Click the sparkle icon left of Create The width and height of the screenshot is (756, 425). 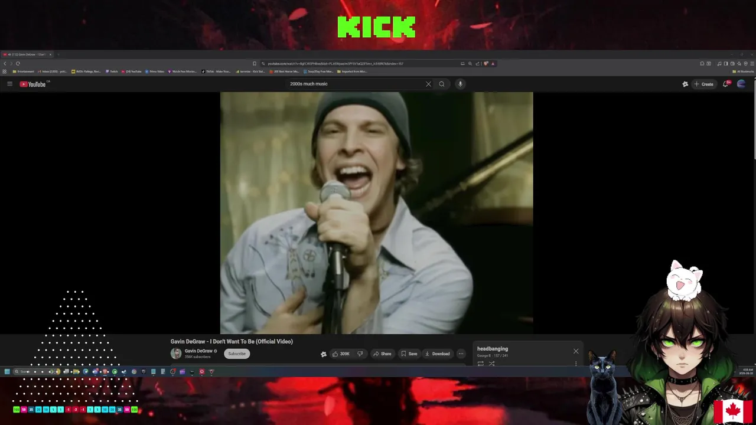[x=685, y=84]
